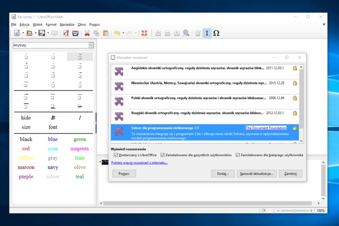The image size is (339, 226).
Task: Toggle the Formula Cursor icon
Action: [206, 33]
